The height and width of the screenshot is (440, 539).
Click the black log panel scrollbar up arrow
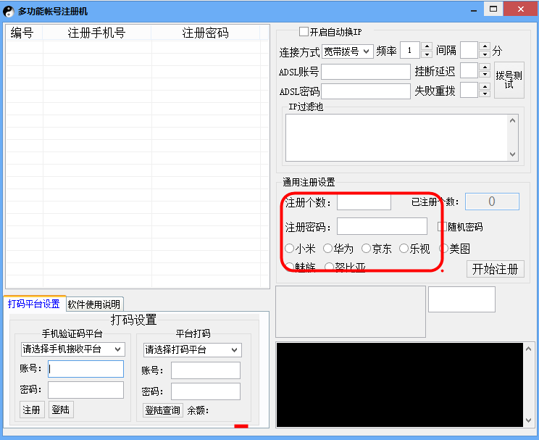coord(528,349)
